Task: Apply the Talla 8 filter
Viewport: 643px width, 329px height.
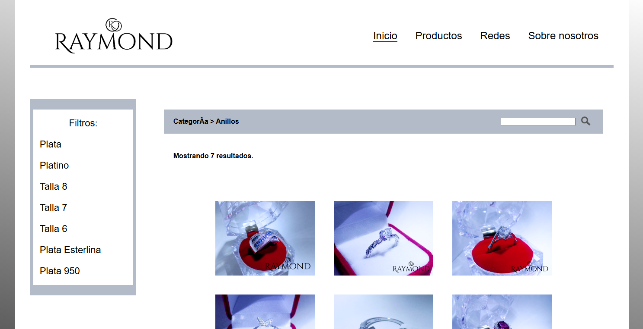Action: [x=54, y=187]
